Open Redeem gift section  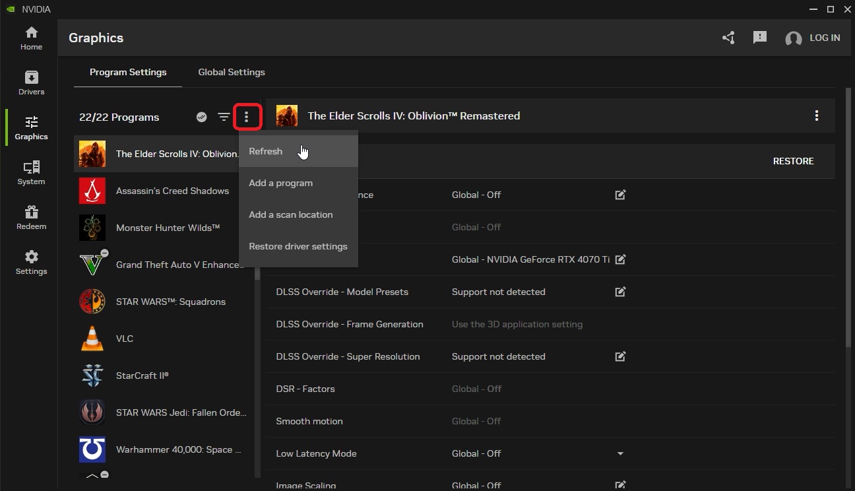tap(31, 218)
